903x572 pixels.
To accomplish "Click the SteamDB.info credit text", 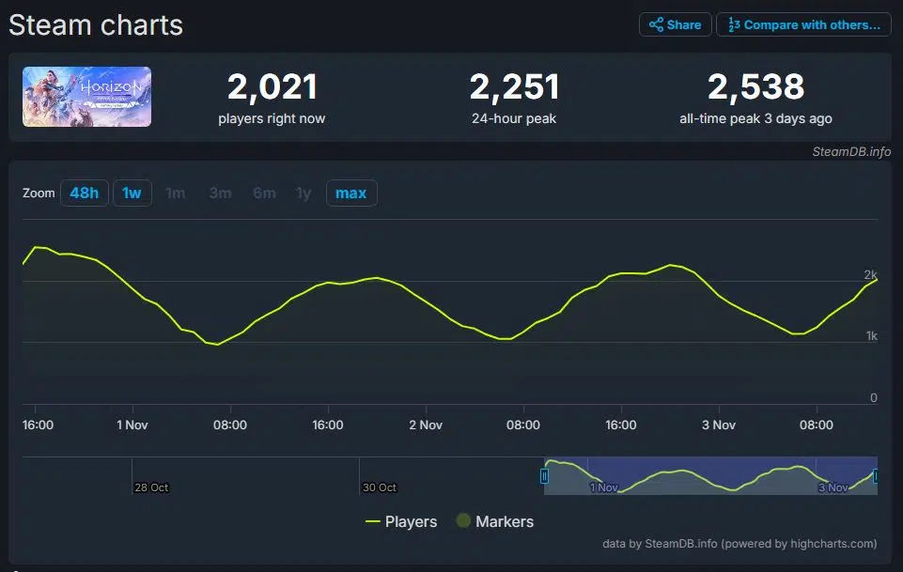I will click(851, 151).
